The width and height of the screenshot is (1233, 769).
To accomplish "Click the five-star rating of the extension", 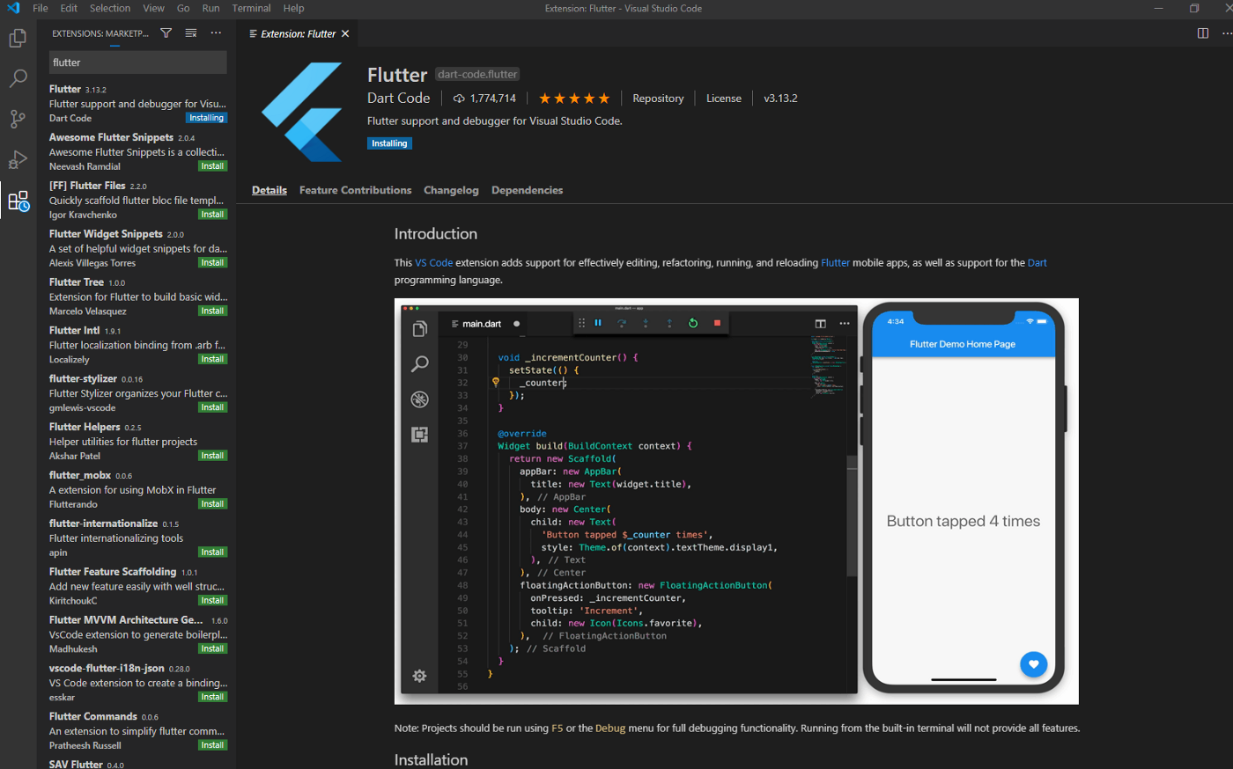I will pyautogui.click(x=574, y=99).
